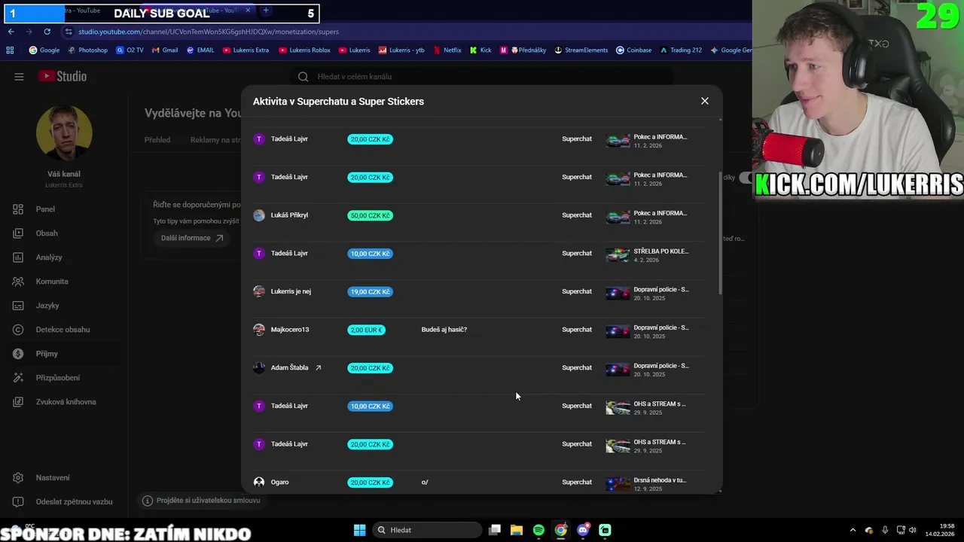Open Discord from the taskbar
Screen dimensions: 964x542
pos(583,530)
